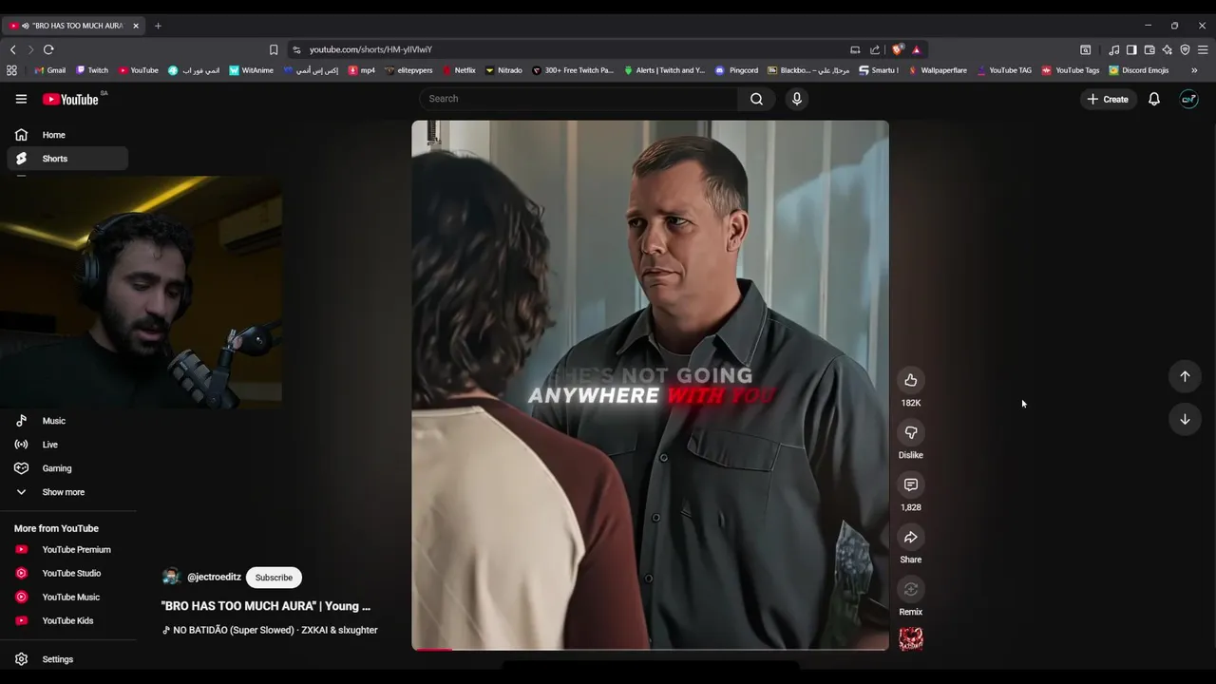Reload the page

48,49
